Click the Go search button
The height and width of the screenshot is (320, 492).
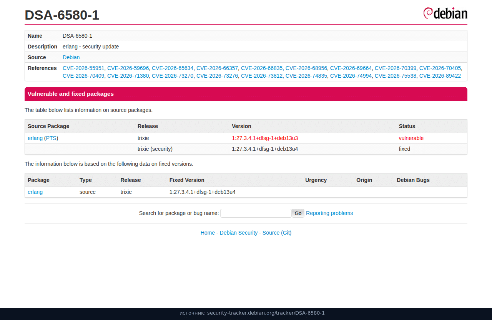click(298, 213)
